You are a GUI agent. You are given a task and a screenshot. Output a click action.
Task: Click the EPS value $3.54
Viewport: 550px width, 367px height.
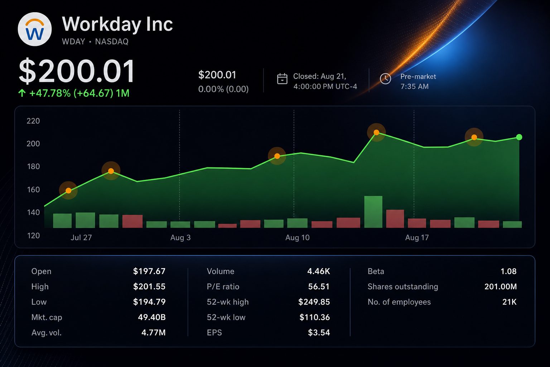(319, 333)
